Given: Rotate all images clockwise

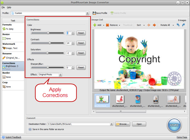Looking at the screenshot, I should point(185,25).
